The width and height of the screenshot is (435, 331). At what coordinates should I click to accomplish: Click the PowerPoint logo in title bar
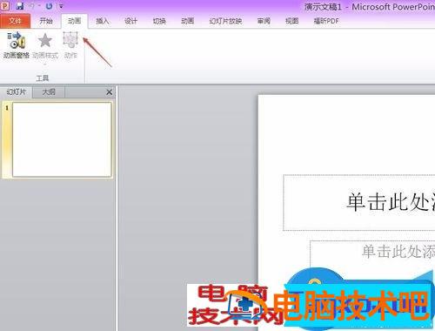tap(5, 5)
